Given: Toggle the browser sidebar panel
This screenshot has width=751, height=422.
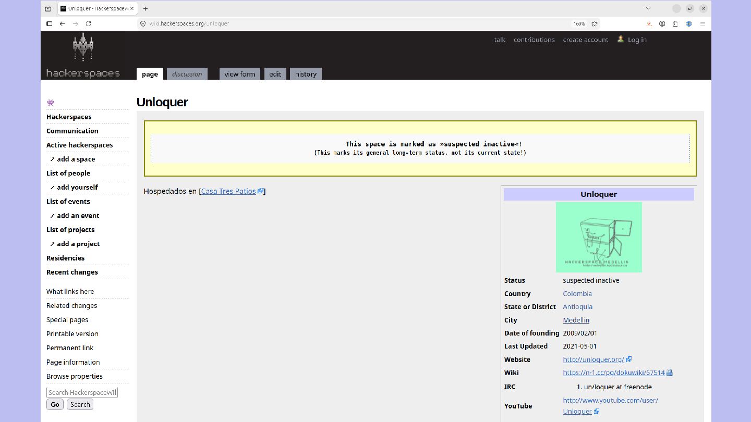Looking at the screenshot, I should 49,23.
